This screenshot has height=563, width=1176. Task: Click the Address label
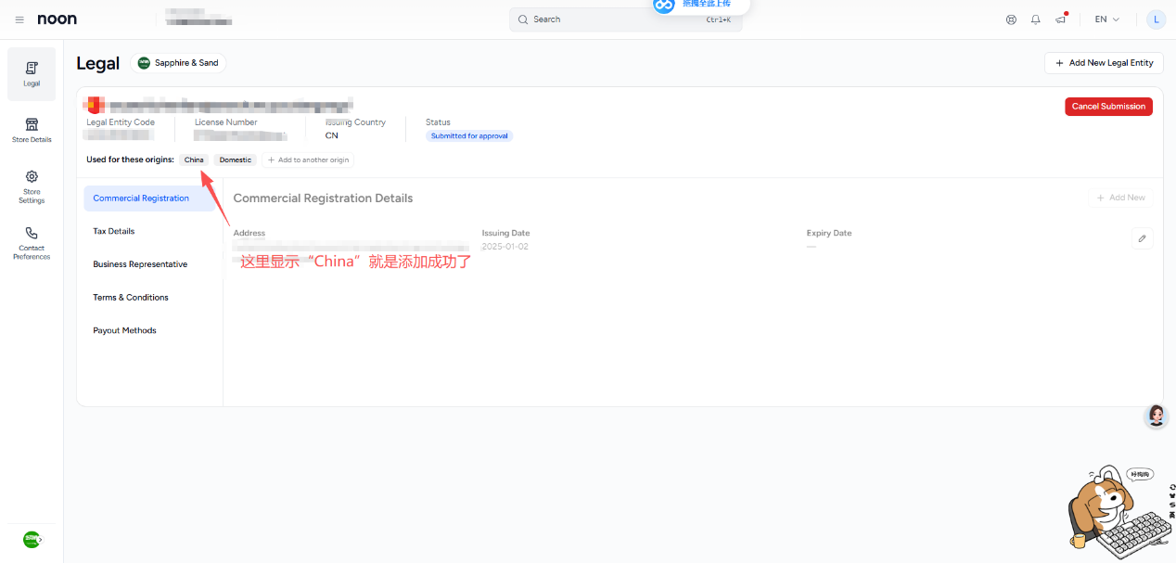(249, 234)
